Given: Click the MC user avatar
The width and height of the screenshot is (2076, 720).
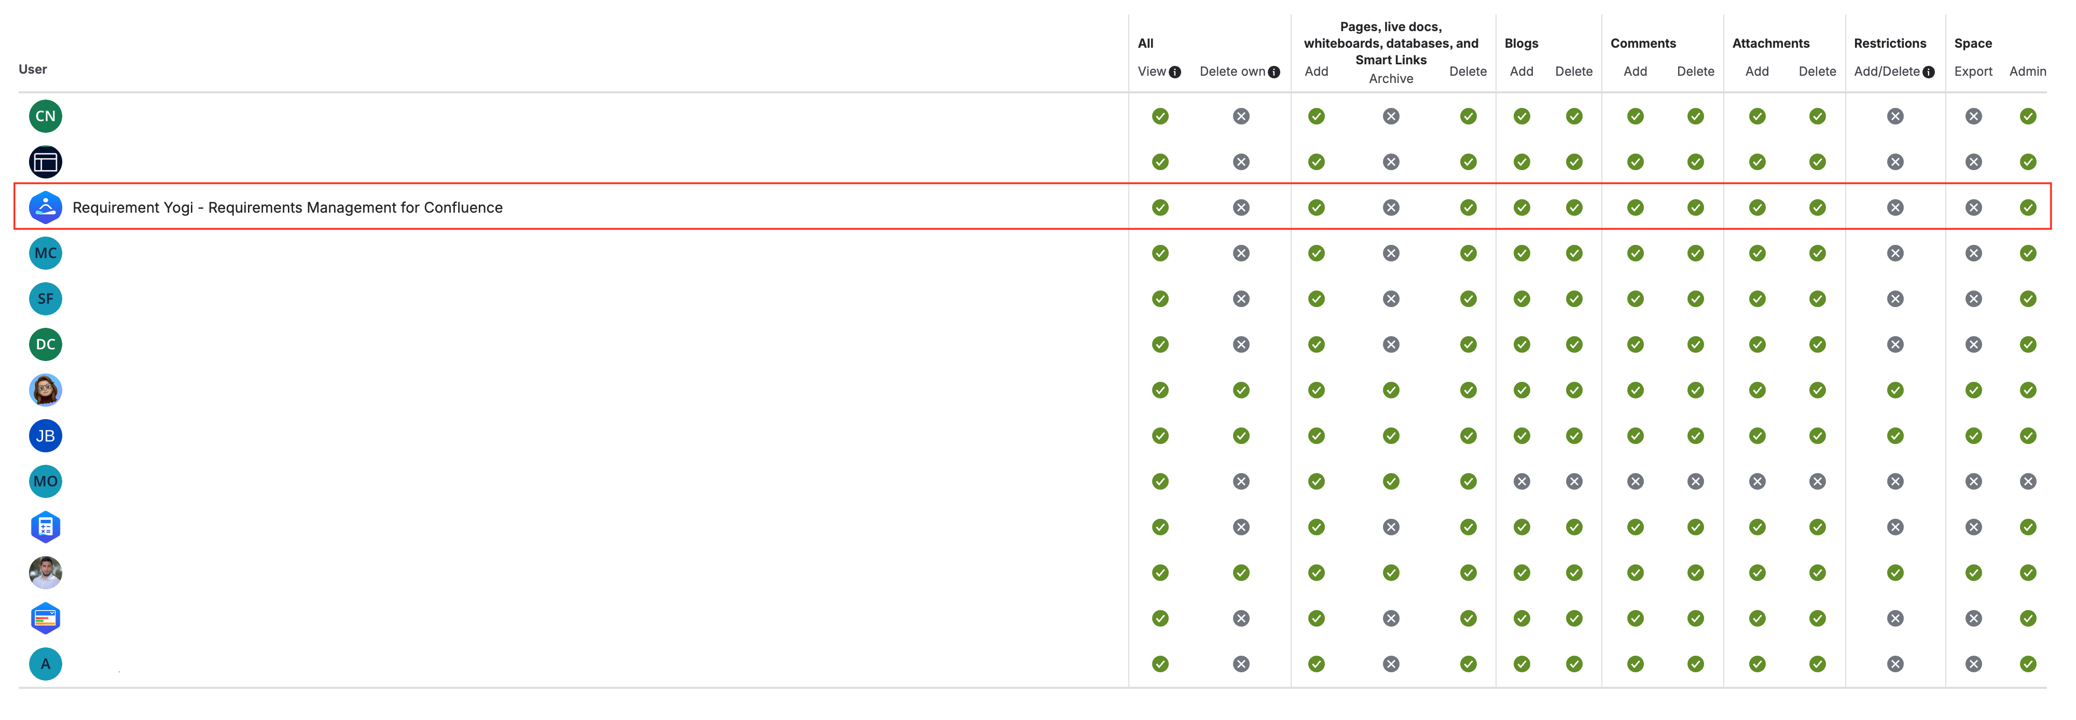Looking at the screenshot, I should [45, 252].
